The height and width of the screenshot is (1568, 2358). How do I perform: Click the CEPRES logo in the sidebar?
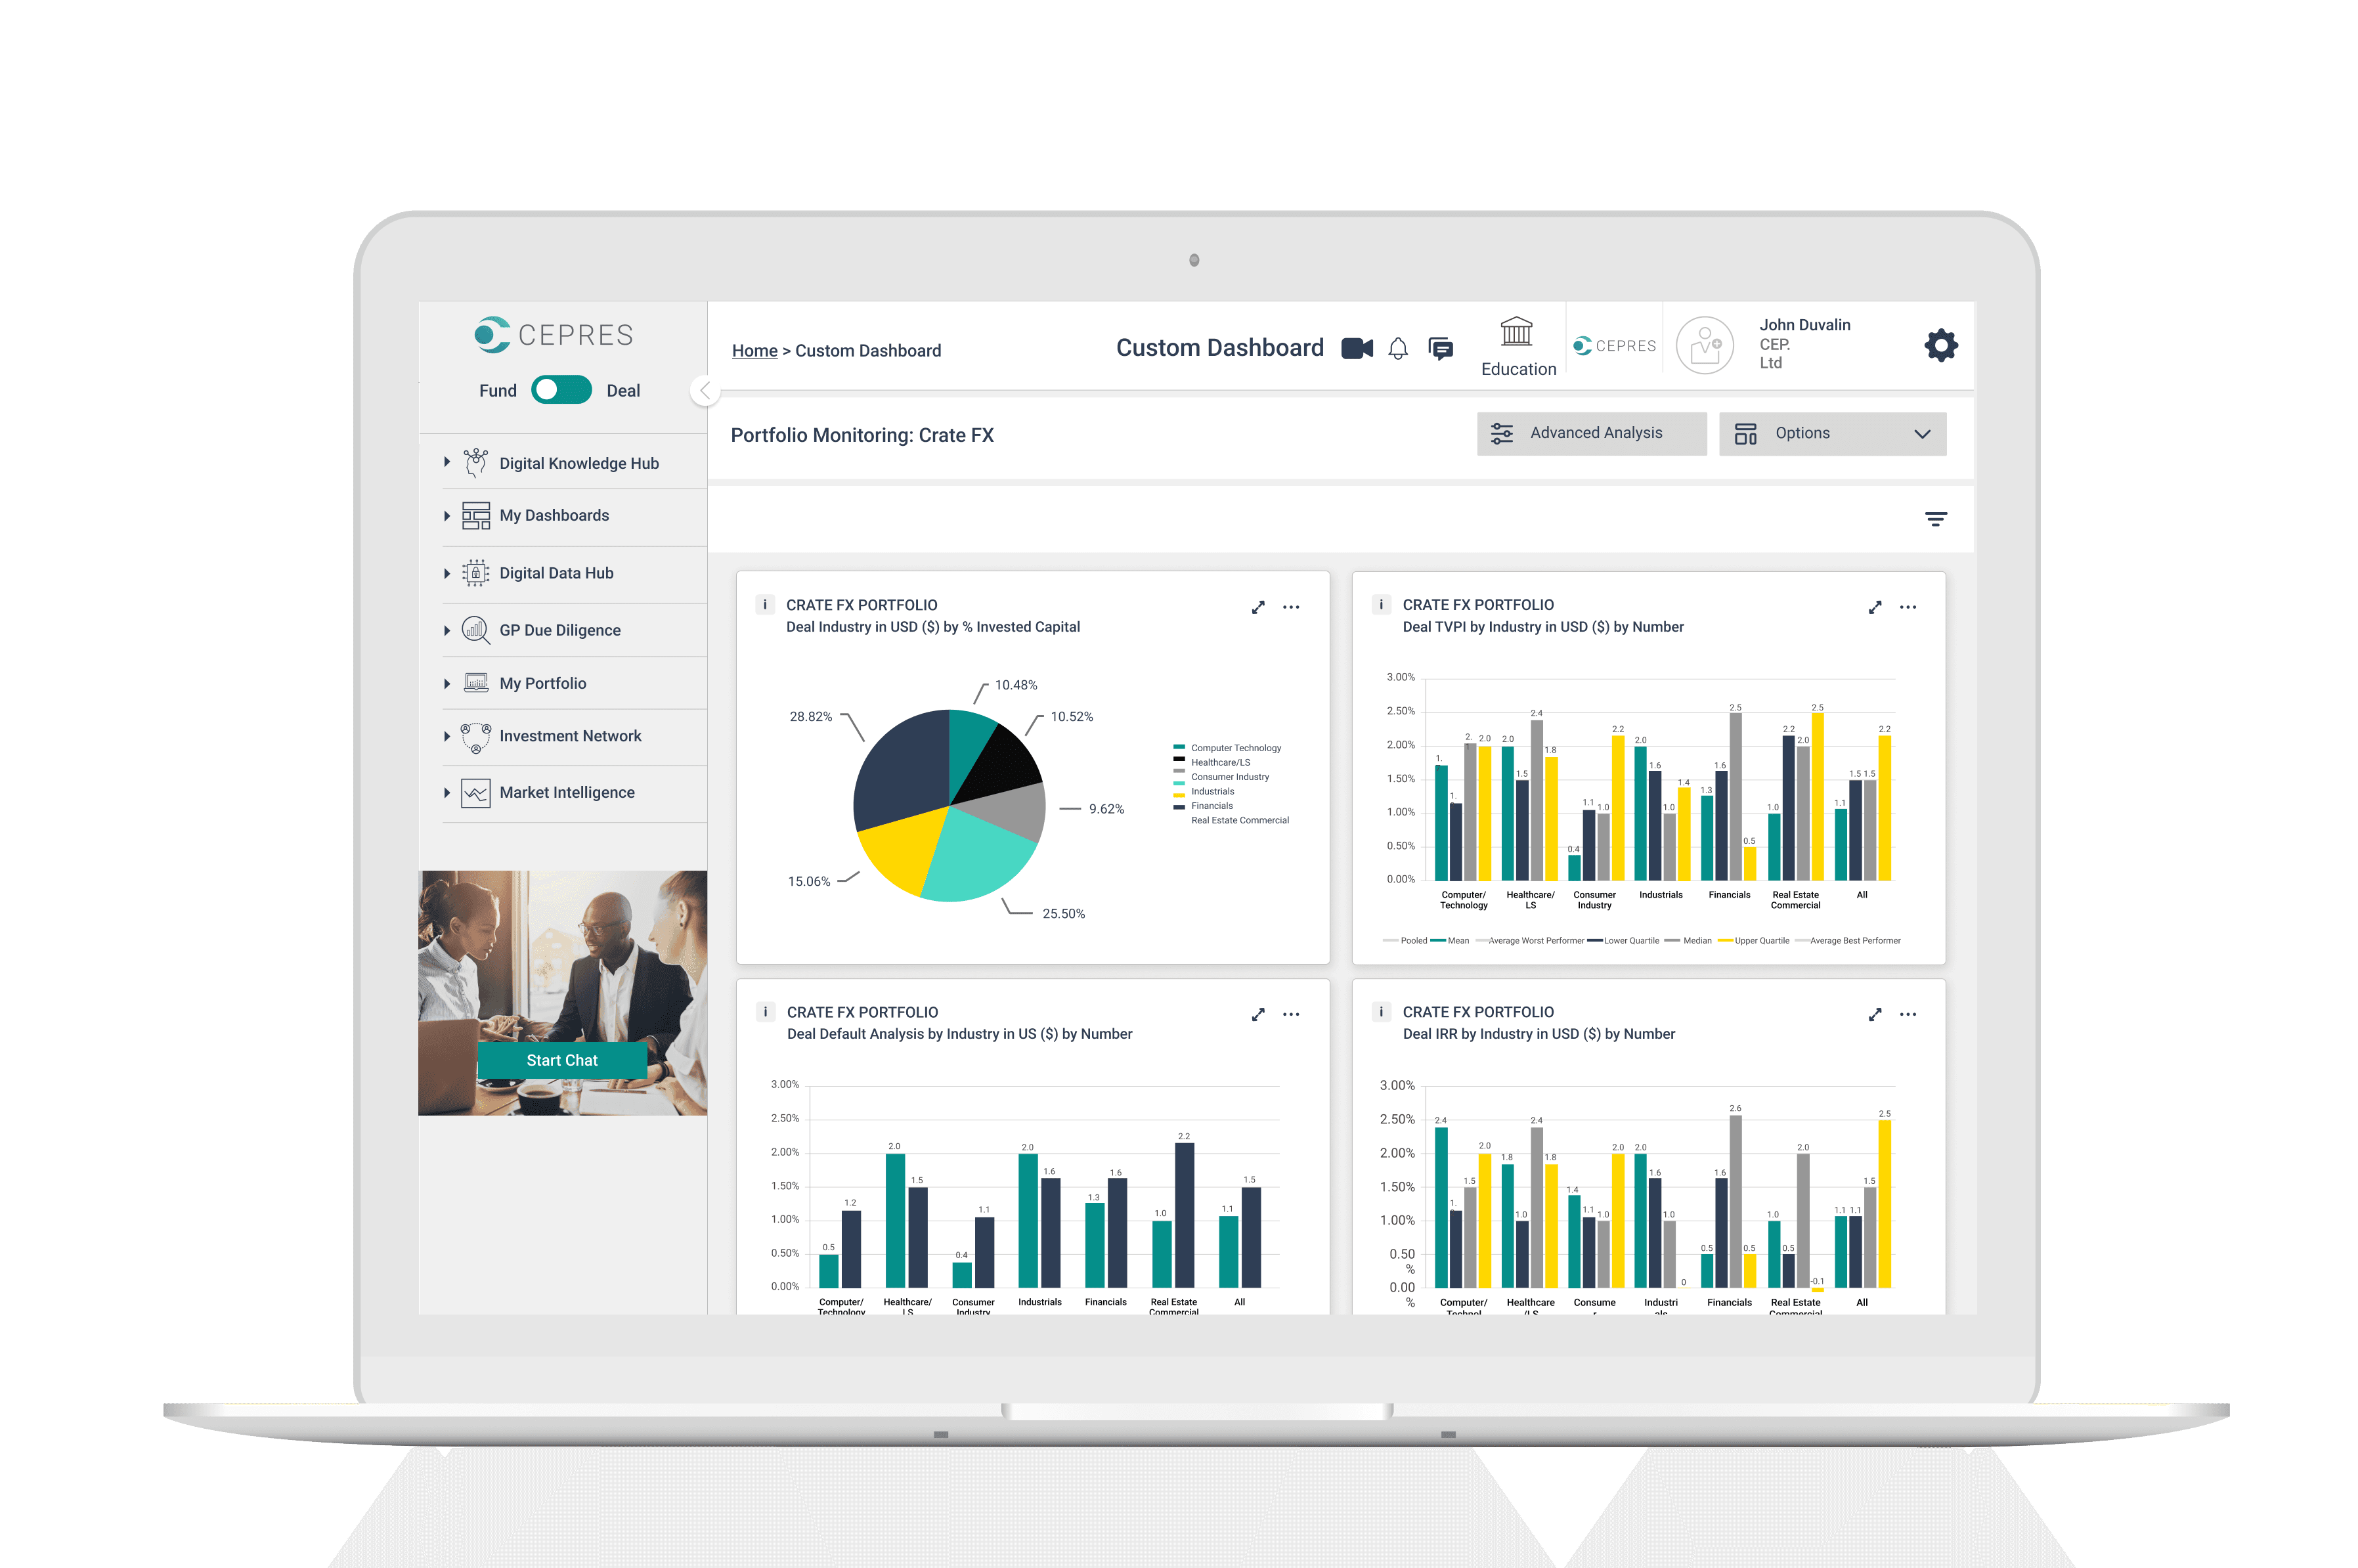(553, 334)
